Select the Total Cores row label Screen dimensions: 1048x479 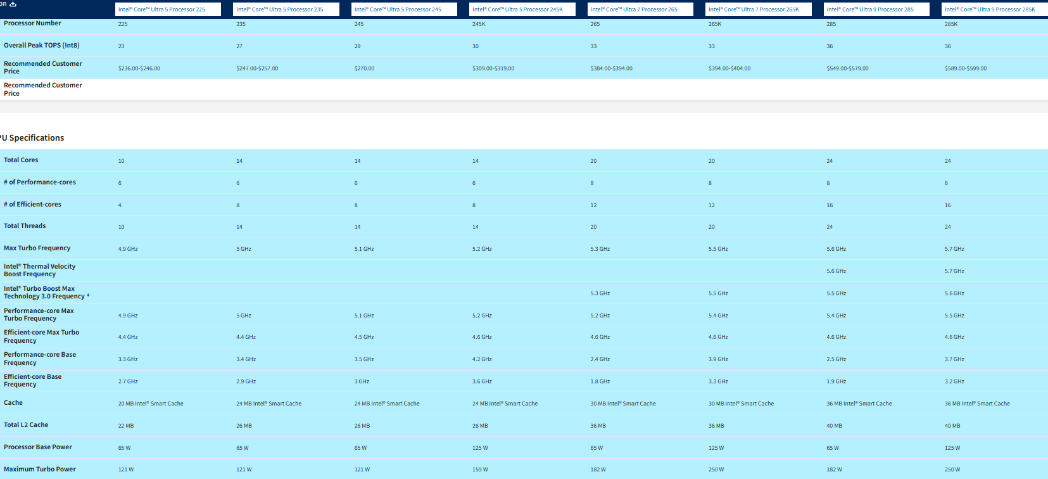click(21, 160)
